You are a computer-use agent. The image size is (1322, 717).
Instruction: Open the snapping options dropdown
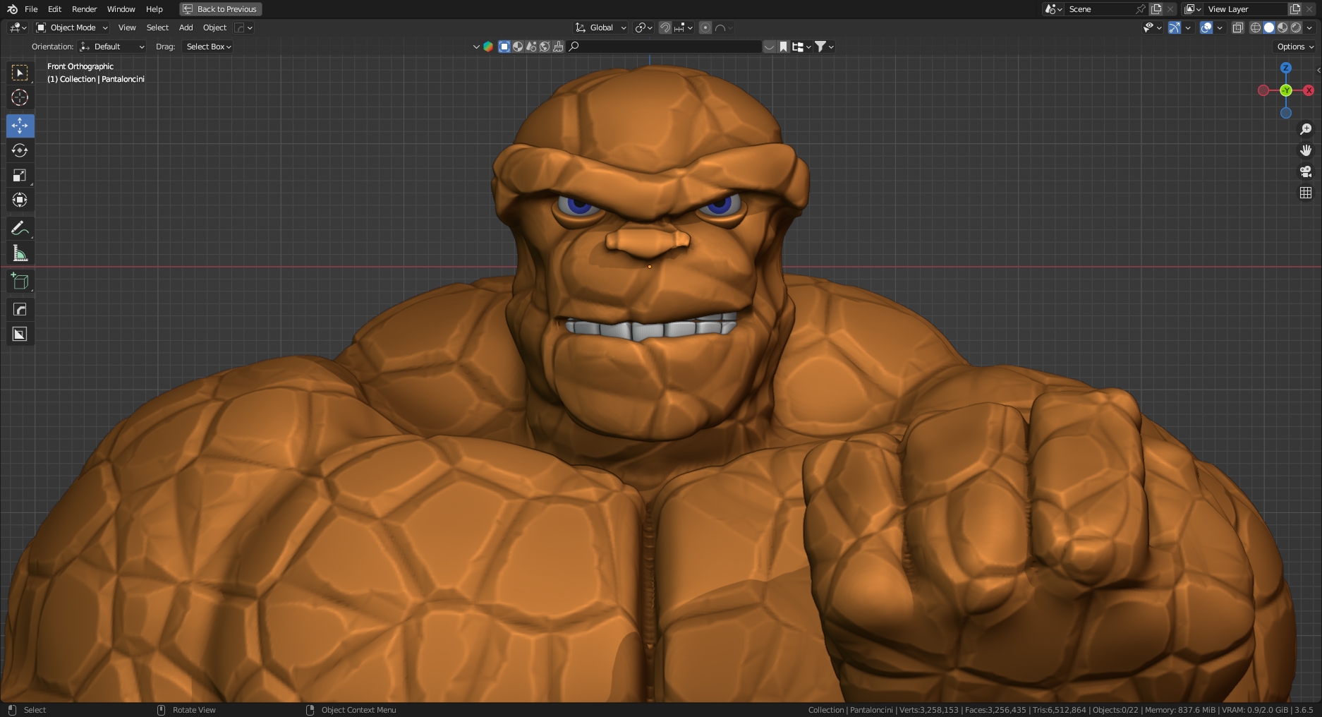coord(684,28)
